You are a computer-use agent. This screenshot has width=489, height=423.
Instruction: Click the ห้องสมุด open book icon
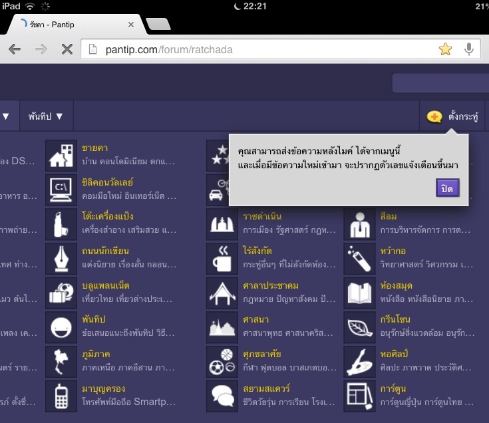tap(359, 293)
